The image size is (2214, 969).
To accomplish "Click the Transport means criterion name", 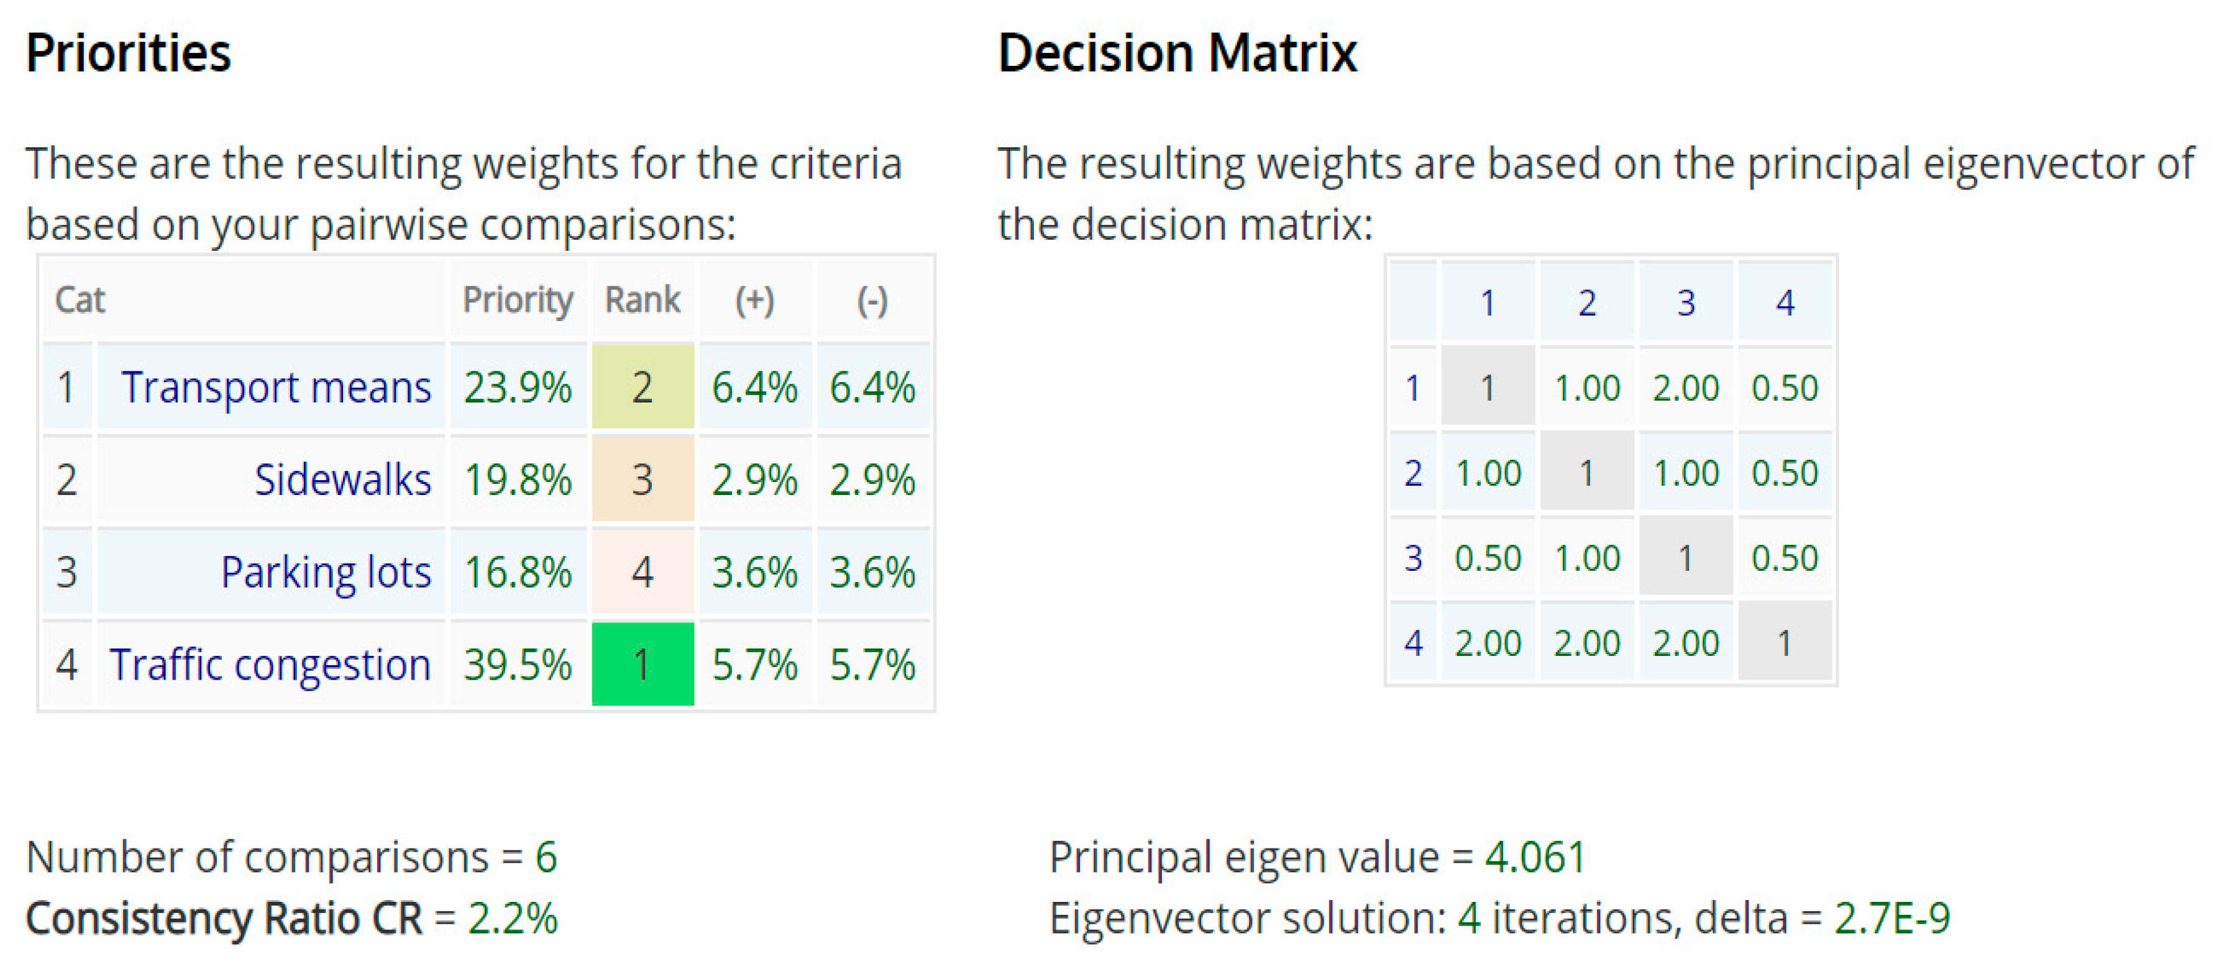I will tap(275, 388).
